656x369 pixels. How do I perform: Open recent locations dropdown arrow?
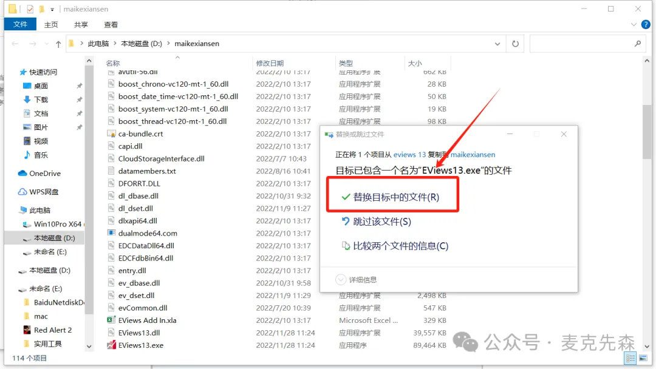(46, 44)
